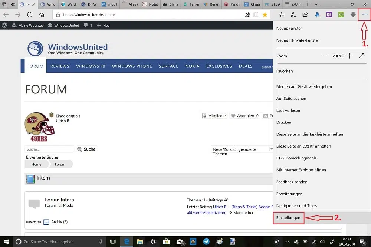Click the browser Back arrow
The image size is (371, 247).
(6, 15)
